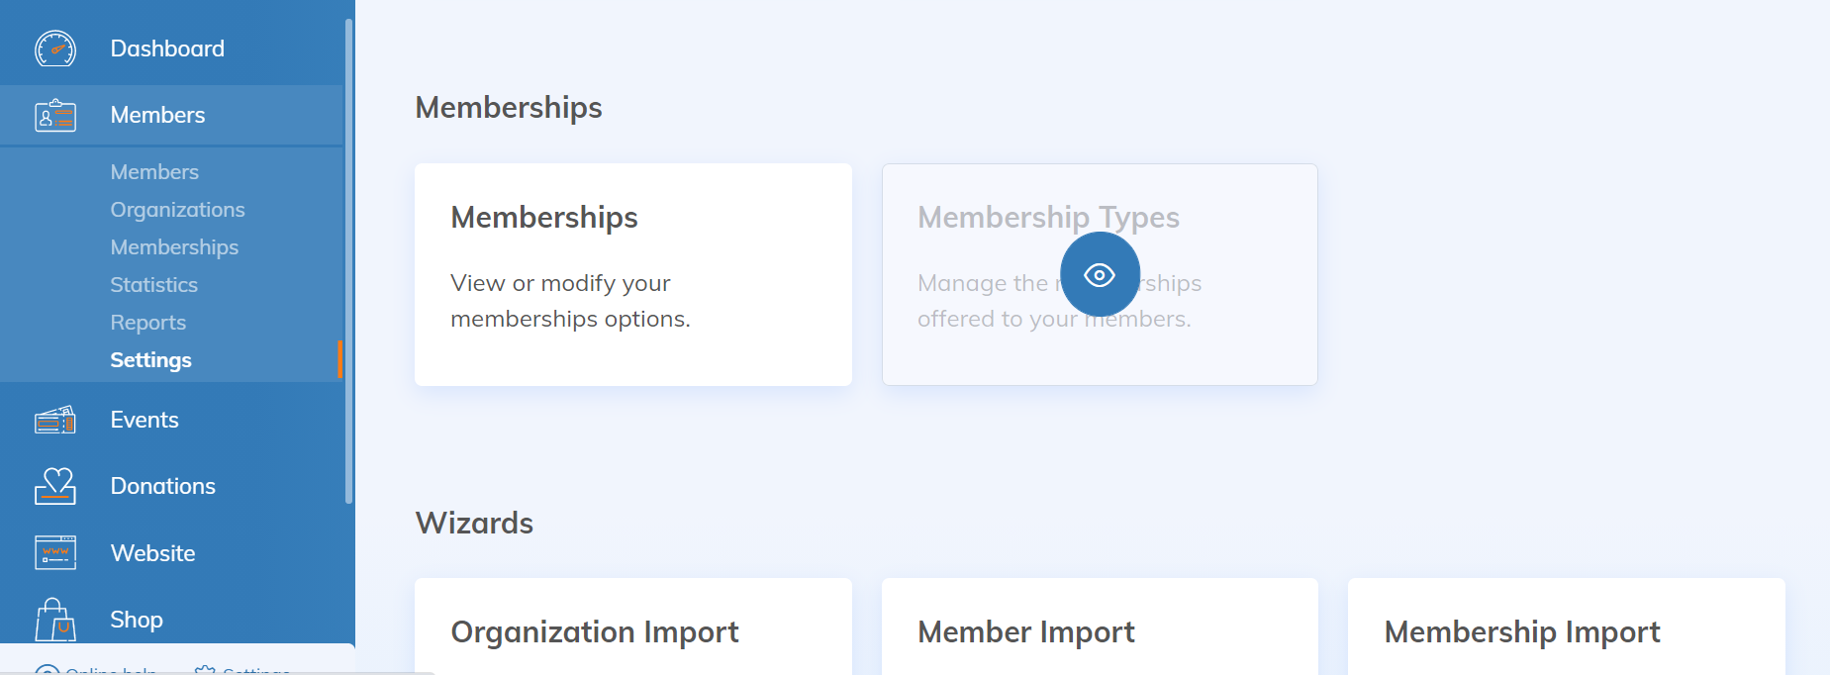Image resolution: width=1830 pixels, height=675 pixels.
Task: Click the Members ID card icon
Action: tap(55, 116)
